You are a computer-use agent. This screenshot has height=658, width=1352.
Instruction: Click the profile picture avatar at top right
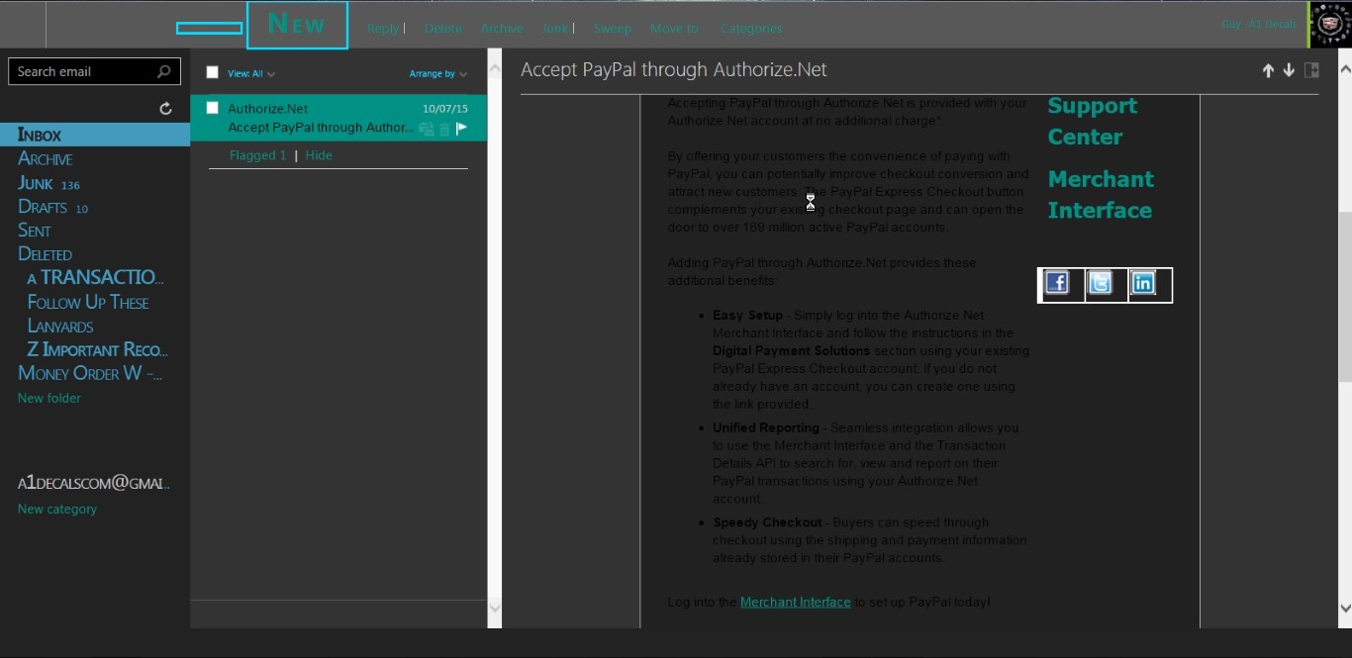(x=1331, y=25)
